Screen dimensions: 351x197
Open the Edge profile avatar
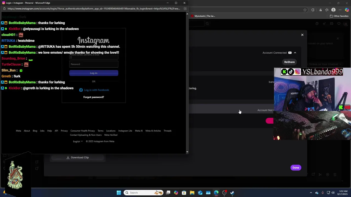[333, 10]
